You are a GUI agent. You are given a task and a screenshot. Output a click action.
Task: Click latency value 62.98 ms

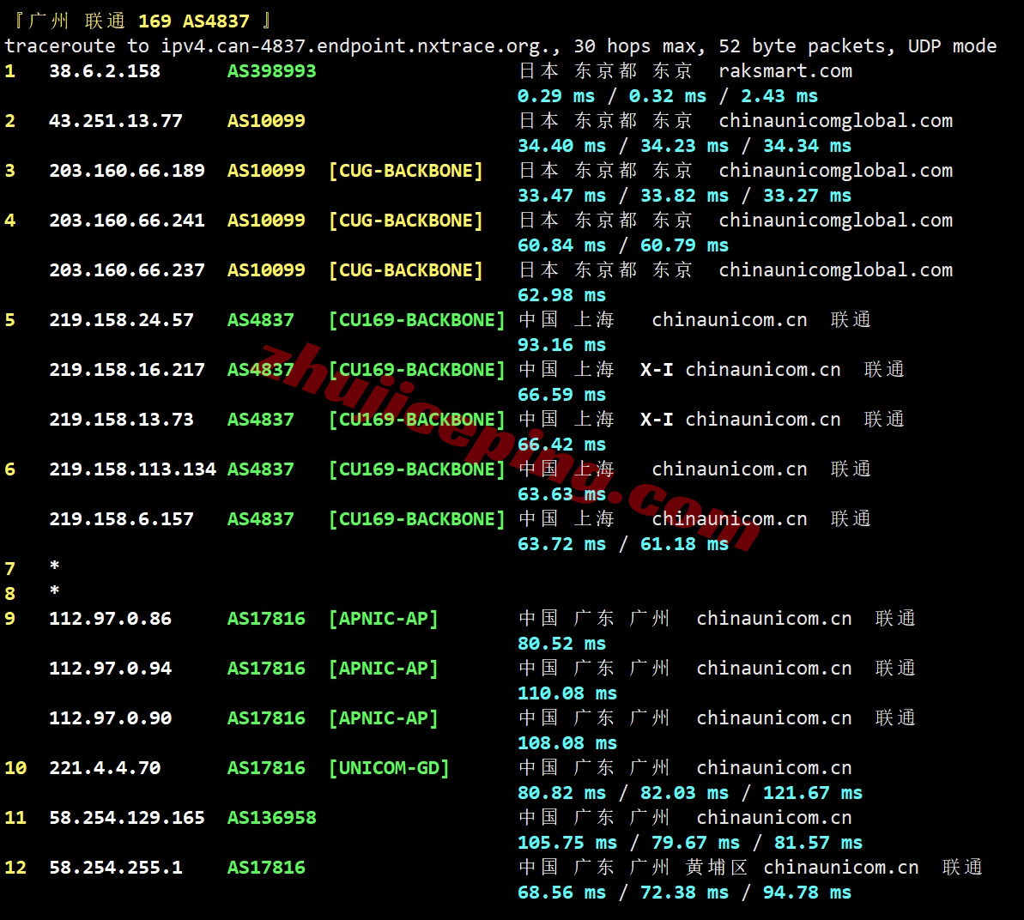coord(561,295)
